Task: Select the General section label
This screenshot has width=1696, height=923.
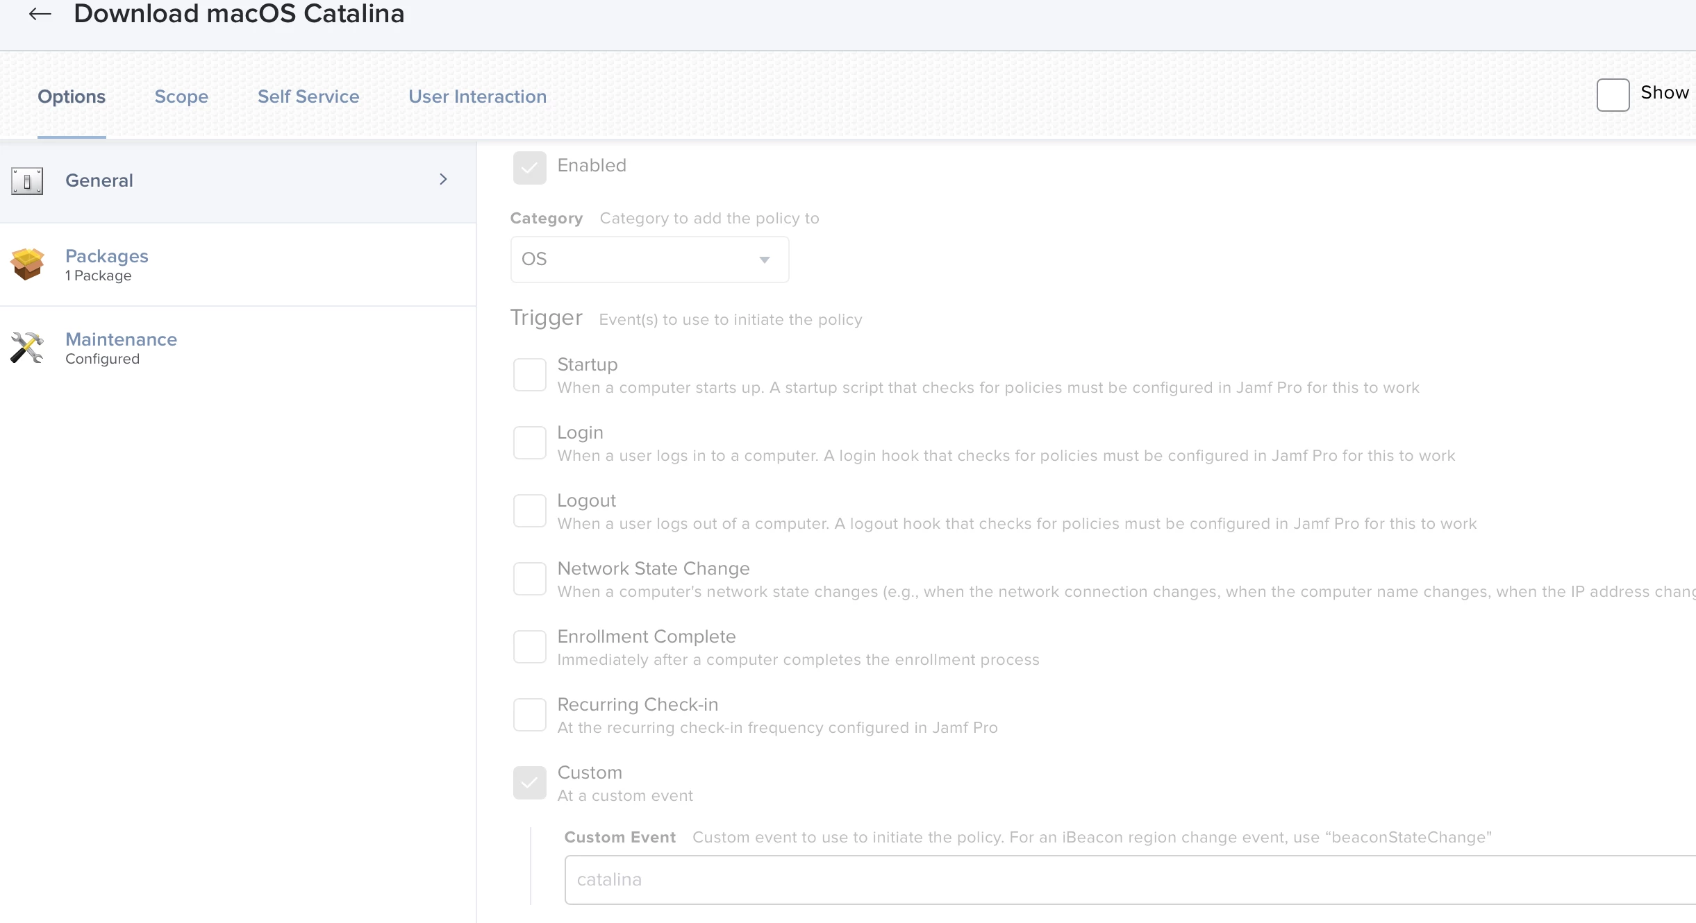Action: (99, 180)
